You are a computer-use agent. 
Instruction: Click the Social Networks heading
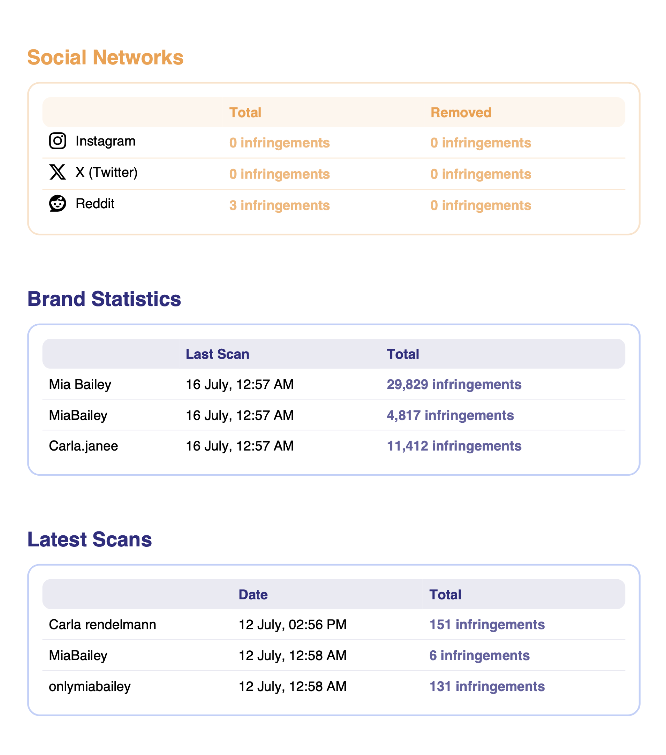105,57
